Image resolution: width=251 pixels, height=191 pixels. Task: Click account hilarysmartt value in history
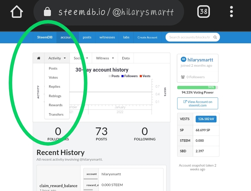(111, 174)
